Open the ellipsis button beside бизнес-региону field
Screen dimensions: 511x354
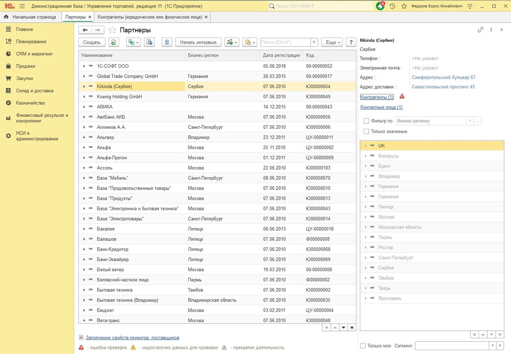pos(477,121)
